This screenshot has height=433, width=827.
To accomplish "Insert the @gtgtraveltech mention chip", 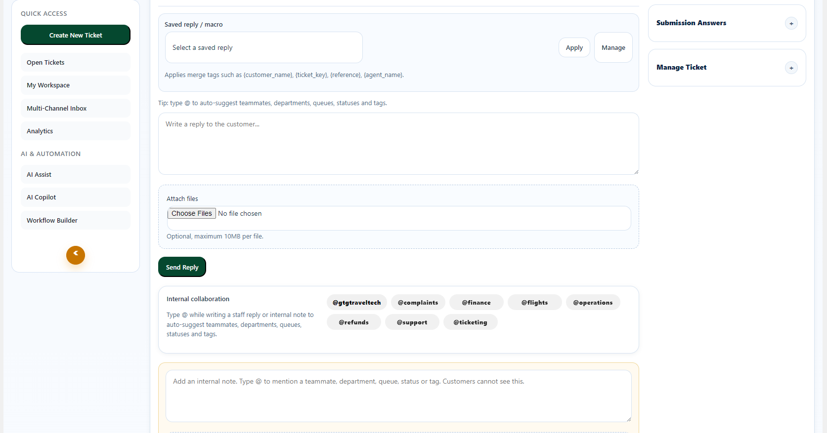I will pyautogui.click(x=357, y=302).
